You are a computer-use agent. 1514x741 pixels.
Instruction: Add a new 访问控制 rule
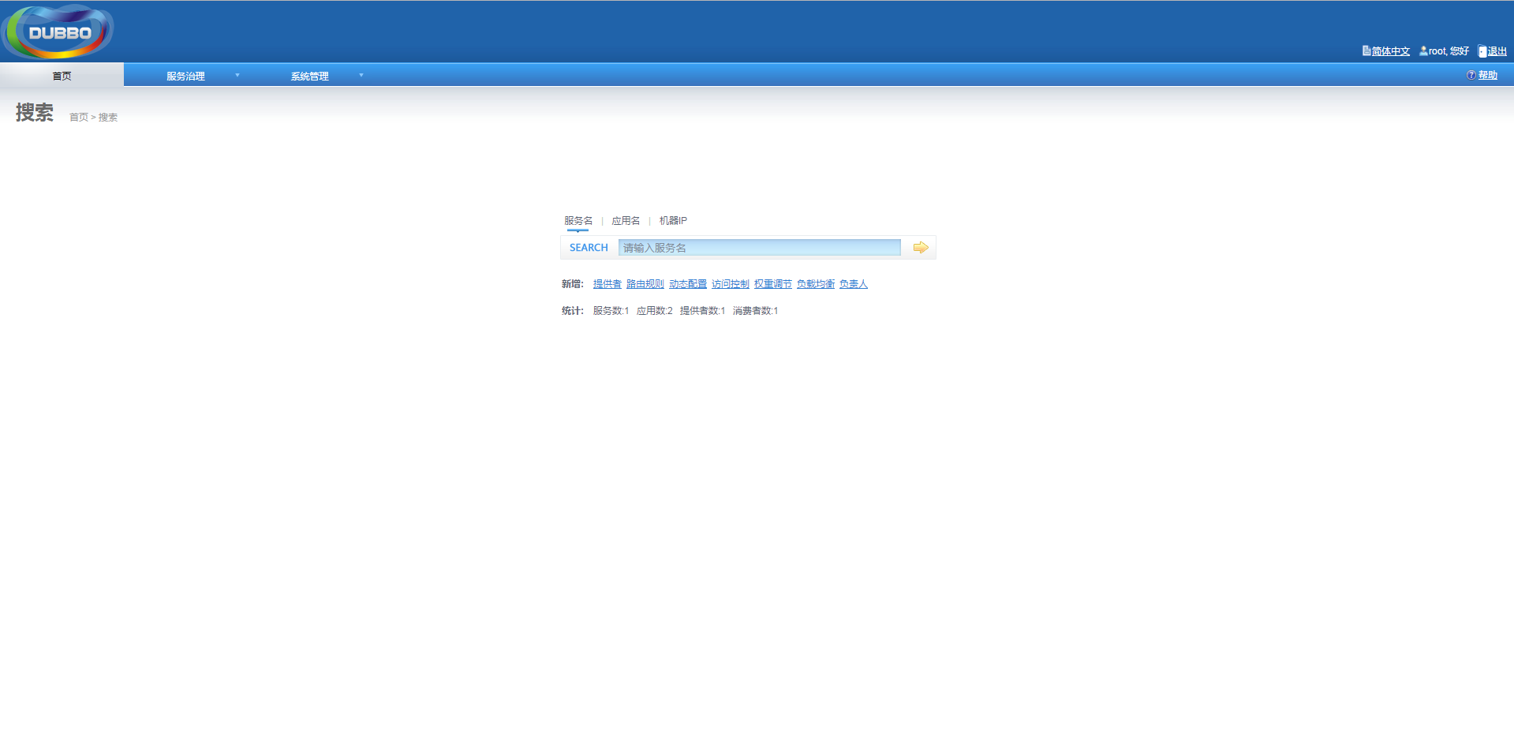pyautogui.click(x=731, y=284)
